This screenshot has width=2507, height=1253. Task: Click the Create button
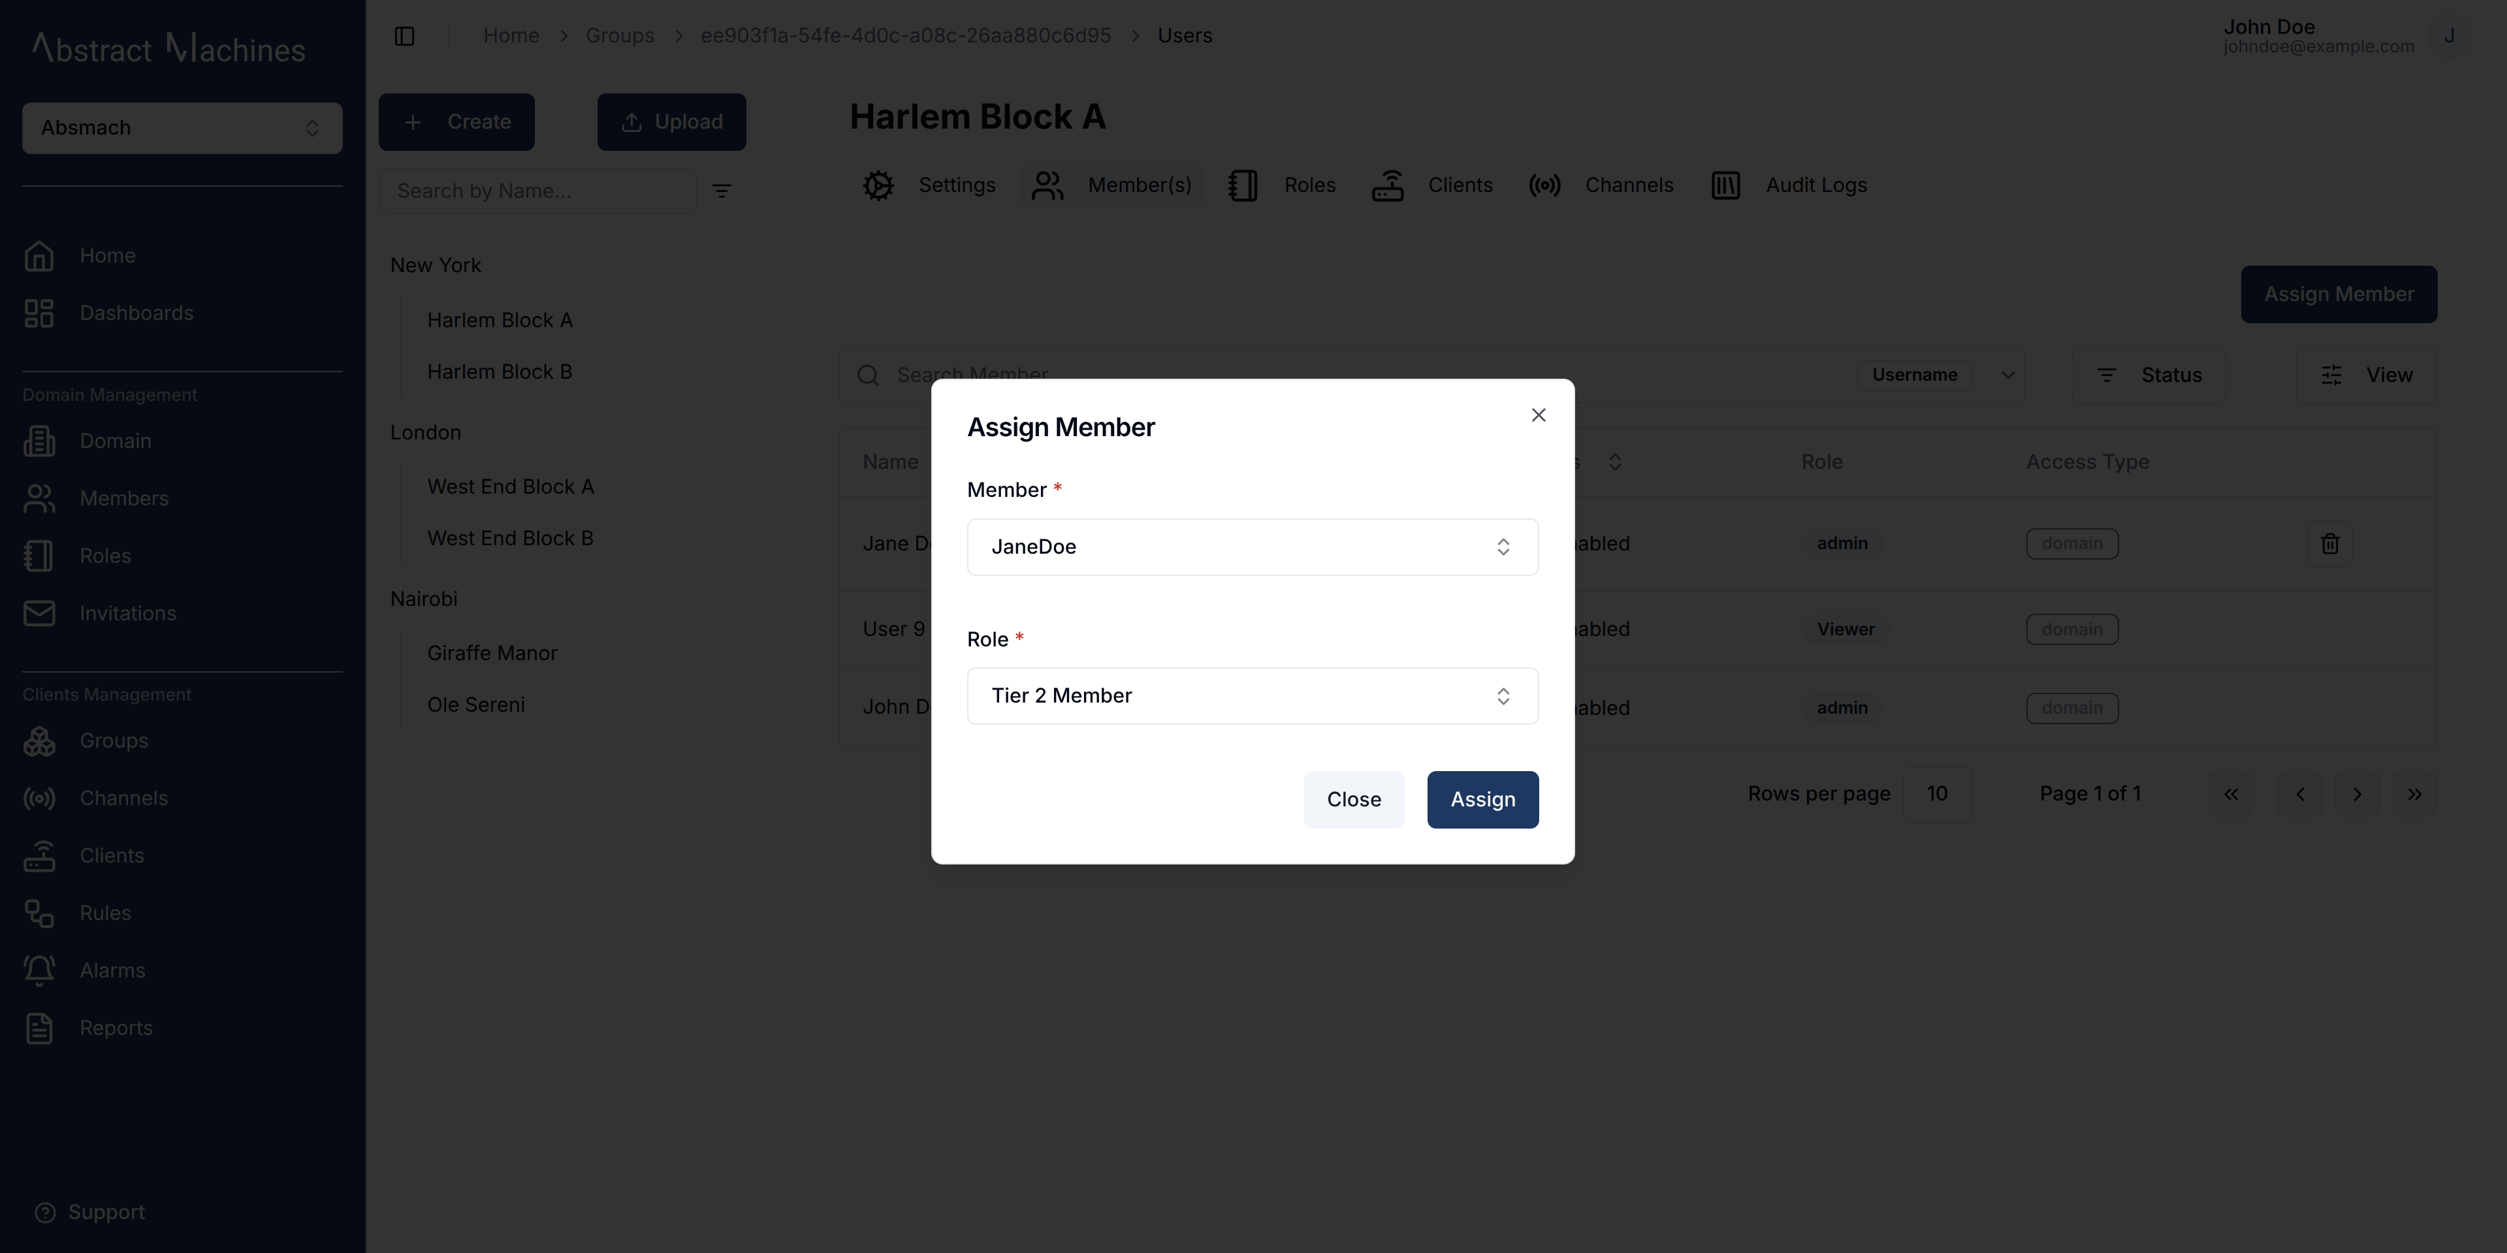click(x=456, y=123)
